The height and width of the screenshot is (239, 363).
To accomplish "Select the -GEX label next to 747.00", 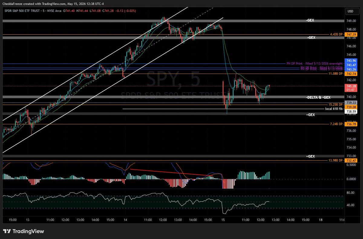I will tap(311, 38).
